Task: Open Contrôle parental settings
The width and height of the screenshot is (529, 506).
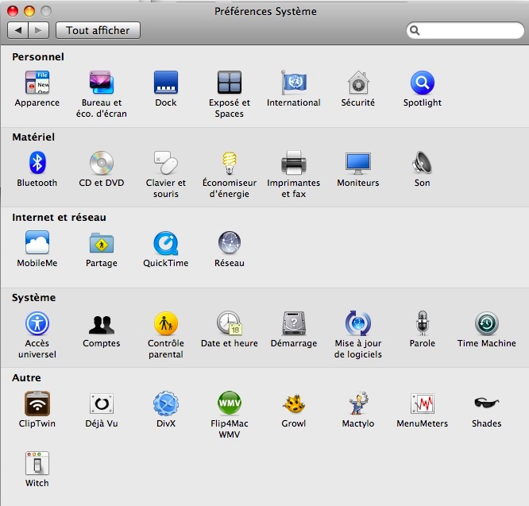Action: tap(165, 324)
